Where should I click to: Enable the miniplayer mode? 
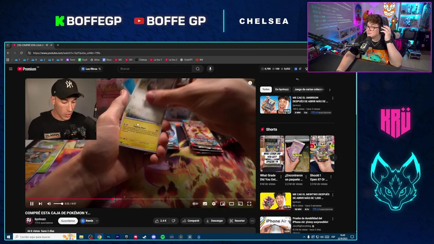tap(222, 204)
